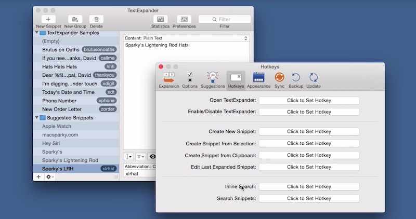The height and width of the screenshot is (219, 416).
Task: Click the content text area with Sparky's text
Action: point(186,95)
